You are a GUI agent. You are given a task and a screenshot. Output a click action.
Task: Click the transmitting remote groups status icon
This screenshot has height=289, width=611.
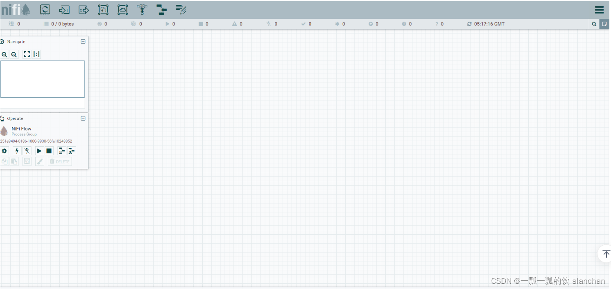pos(99,24)
